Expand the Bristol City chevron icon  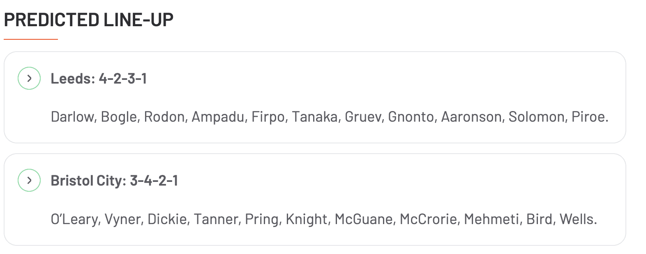[x=29, y=180]
